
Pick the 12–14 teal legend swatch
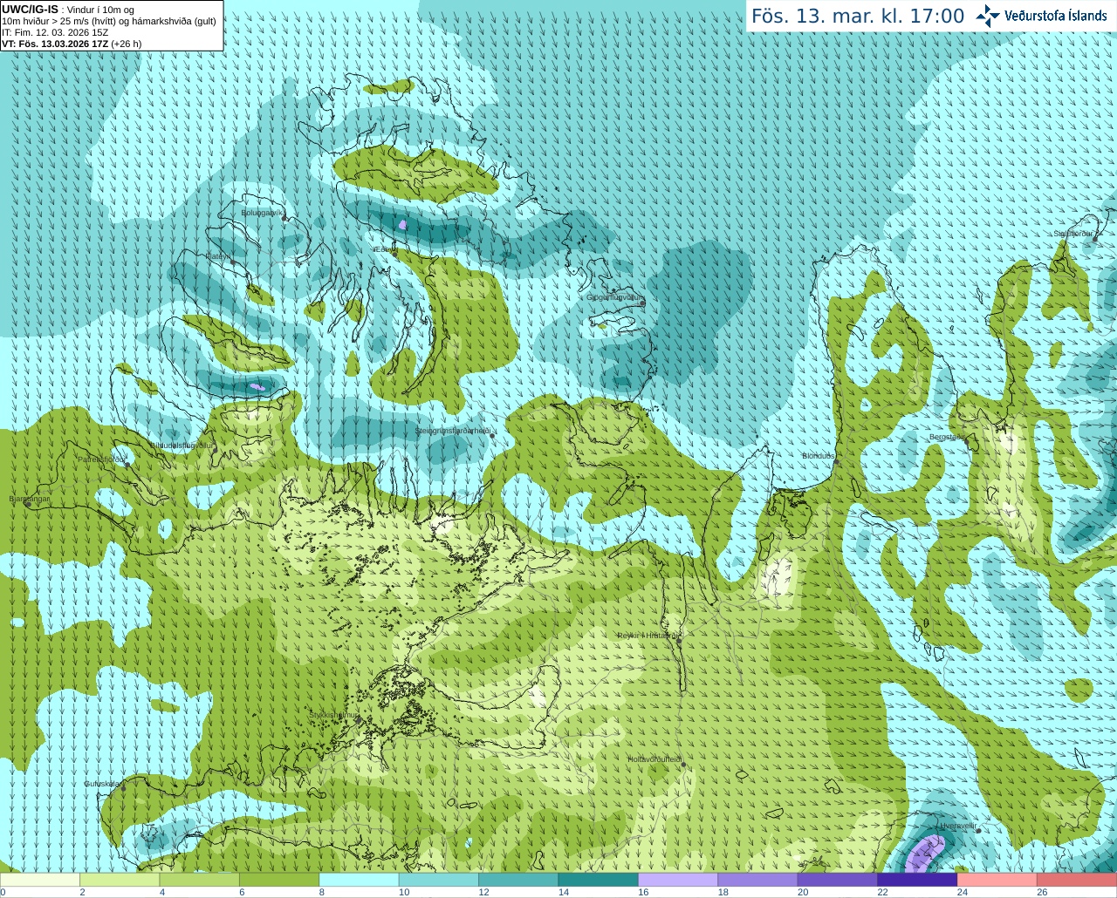tap(518, 880)
